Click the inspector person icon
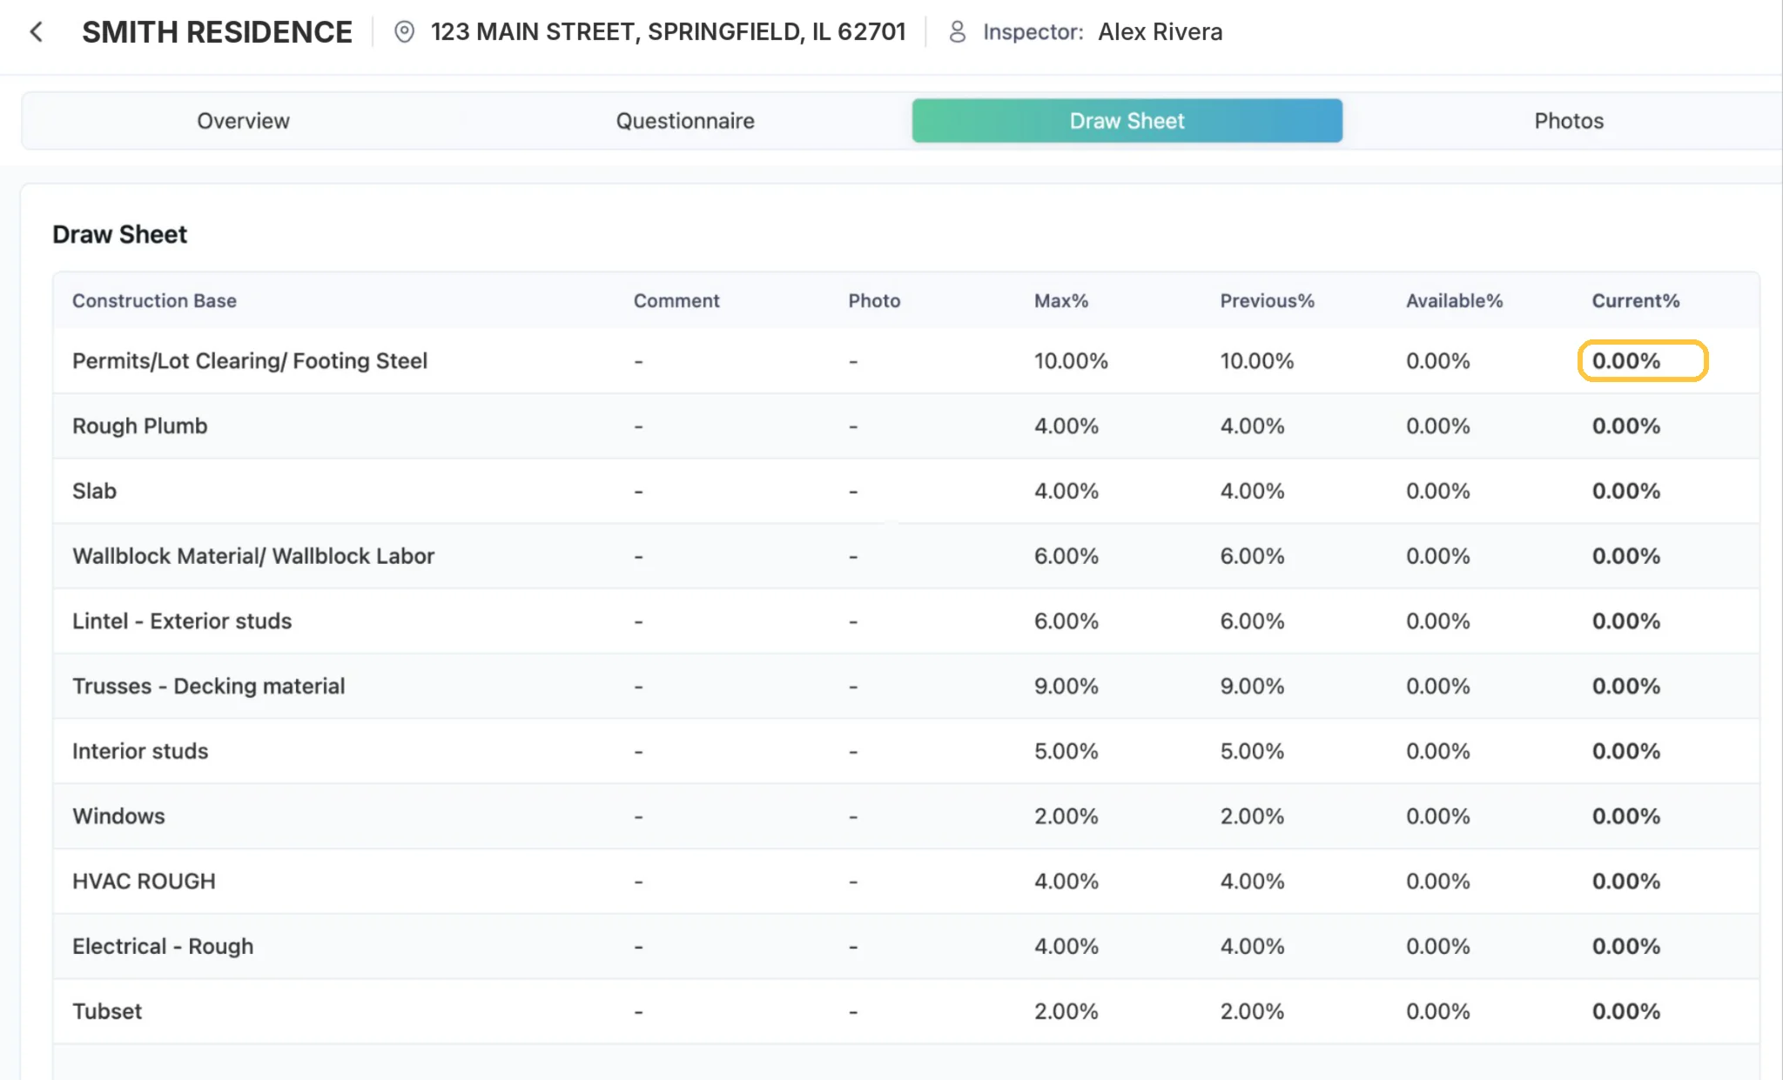Viewport: 1783px width, 1080px height. pos(957,32)
